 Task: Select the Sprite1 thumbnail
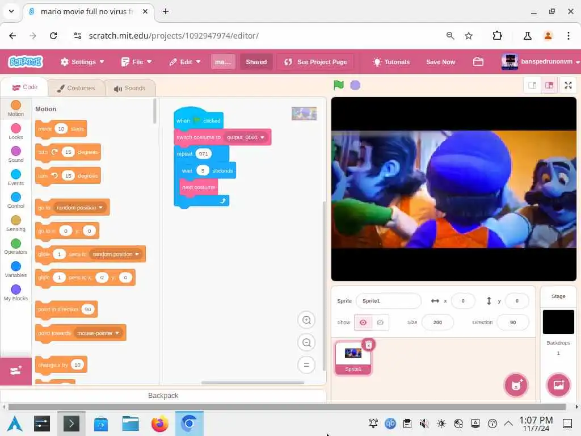click(353, 358)
